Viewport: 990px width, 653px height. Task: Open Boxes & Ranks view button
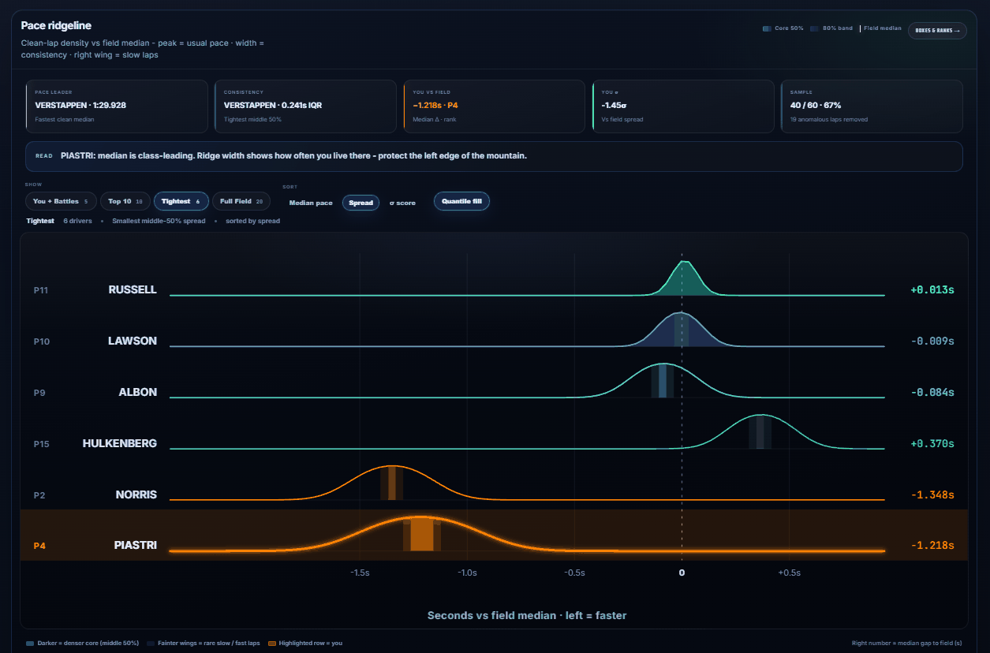click(x=937, y=31)
